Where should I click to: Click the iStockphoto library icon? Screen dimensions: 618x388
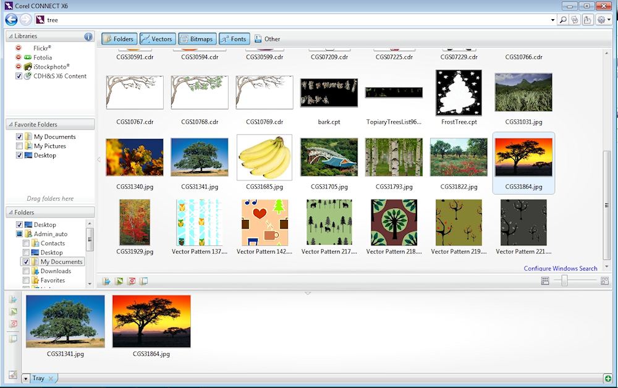coord(28,67)
